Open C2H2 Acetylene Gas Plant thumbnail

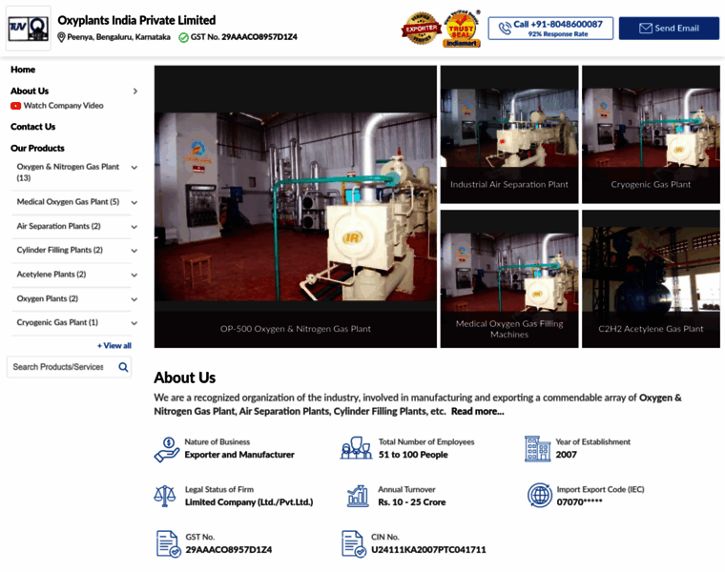(651, 279)
